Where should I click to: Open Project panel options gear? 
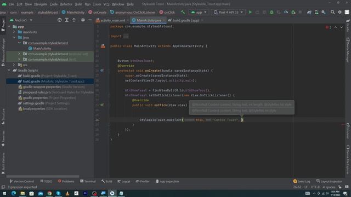coord(83,20)
